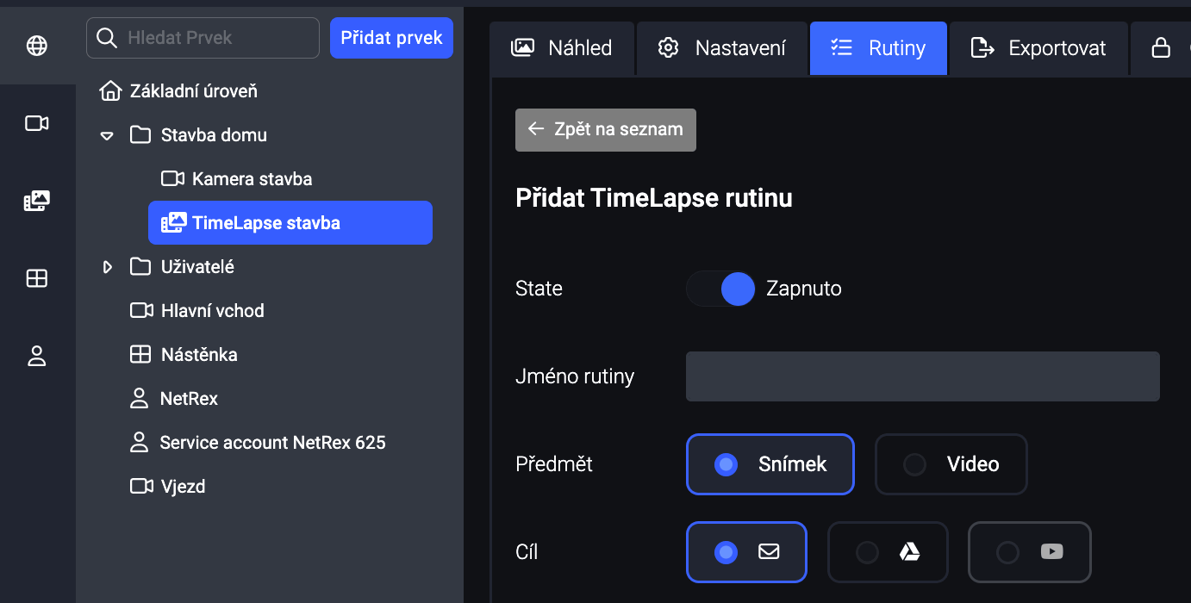Click the user profile sidebar icon
Viewport: 1191px width, 603px height.
click(x=37, y=356)
